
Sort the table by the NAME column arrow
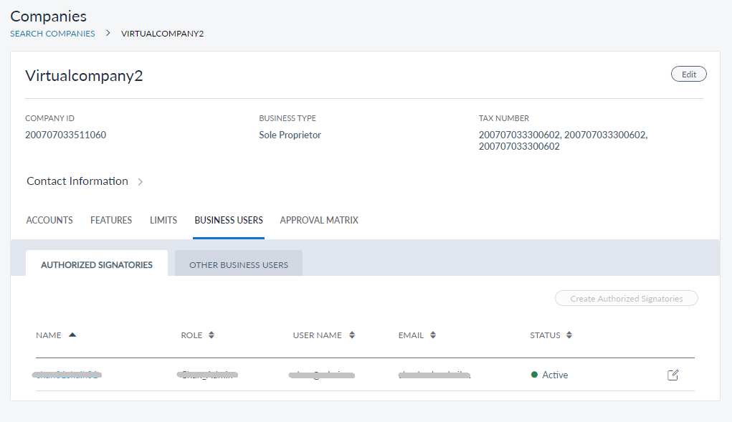click(x=72, y=335)
